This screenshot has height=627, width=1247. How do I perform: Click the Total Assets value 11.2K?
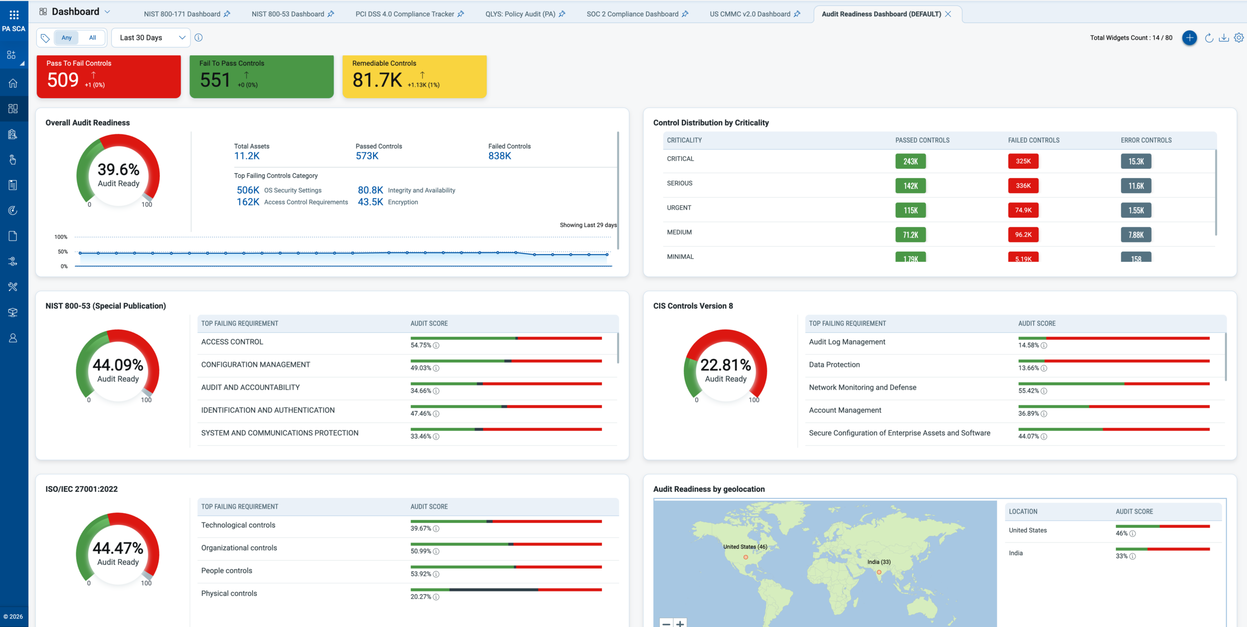(x=247, y=156)
